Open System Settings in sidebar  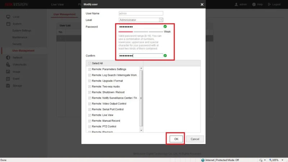[x=22, y=31]
